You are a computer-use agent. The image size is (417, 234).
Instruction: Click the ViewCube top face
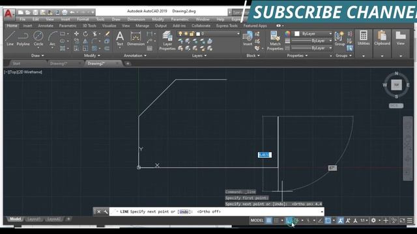396,85
